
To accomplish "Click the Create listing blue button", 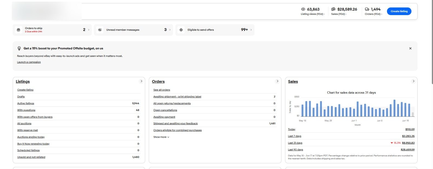I will [399, 11].
